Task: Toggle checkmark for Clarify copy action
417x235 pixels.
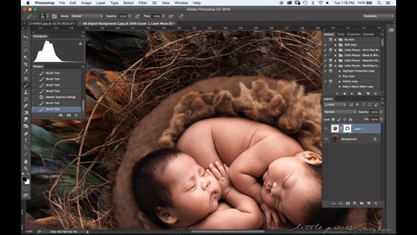Action: coord(325,81)
